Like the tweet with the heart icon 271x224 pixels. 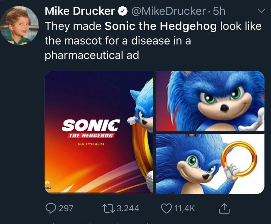pyautogui.click(x=166, y=208)
